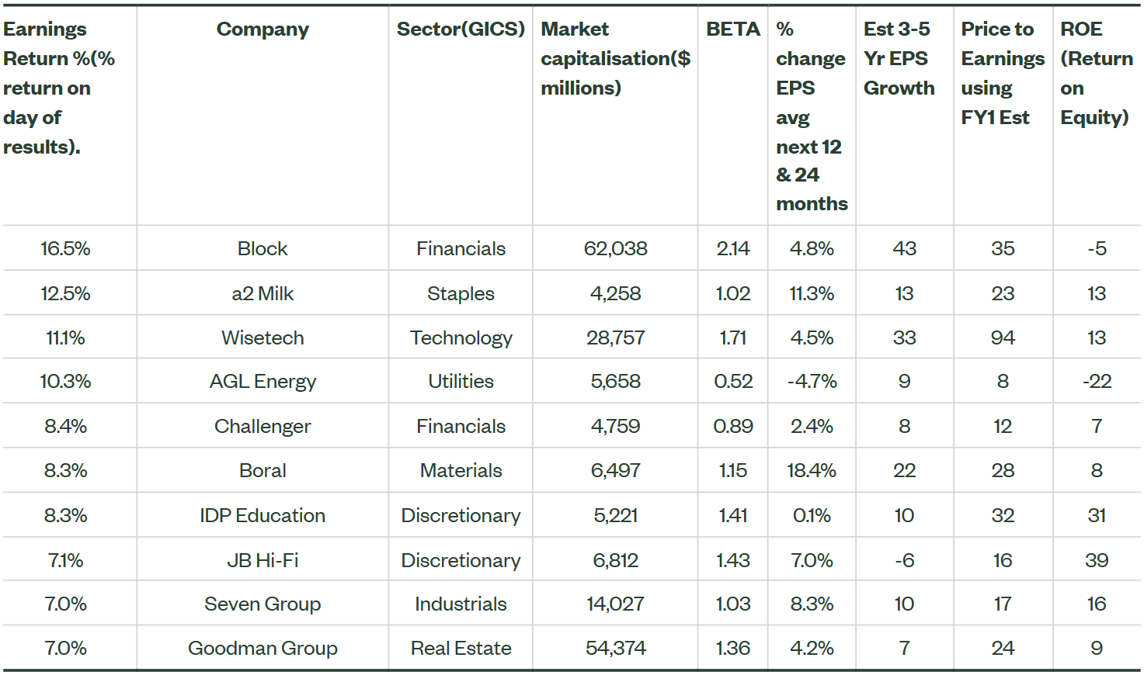Click the Wisetech row name cell

click(263, 338)
